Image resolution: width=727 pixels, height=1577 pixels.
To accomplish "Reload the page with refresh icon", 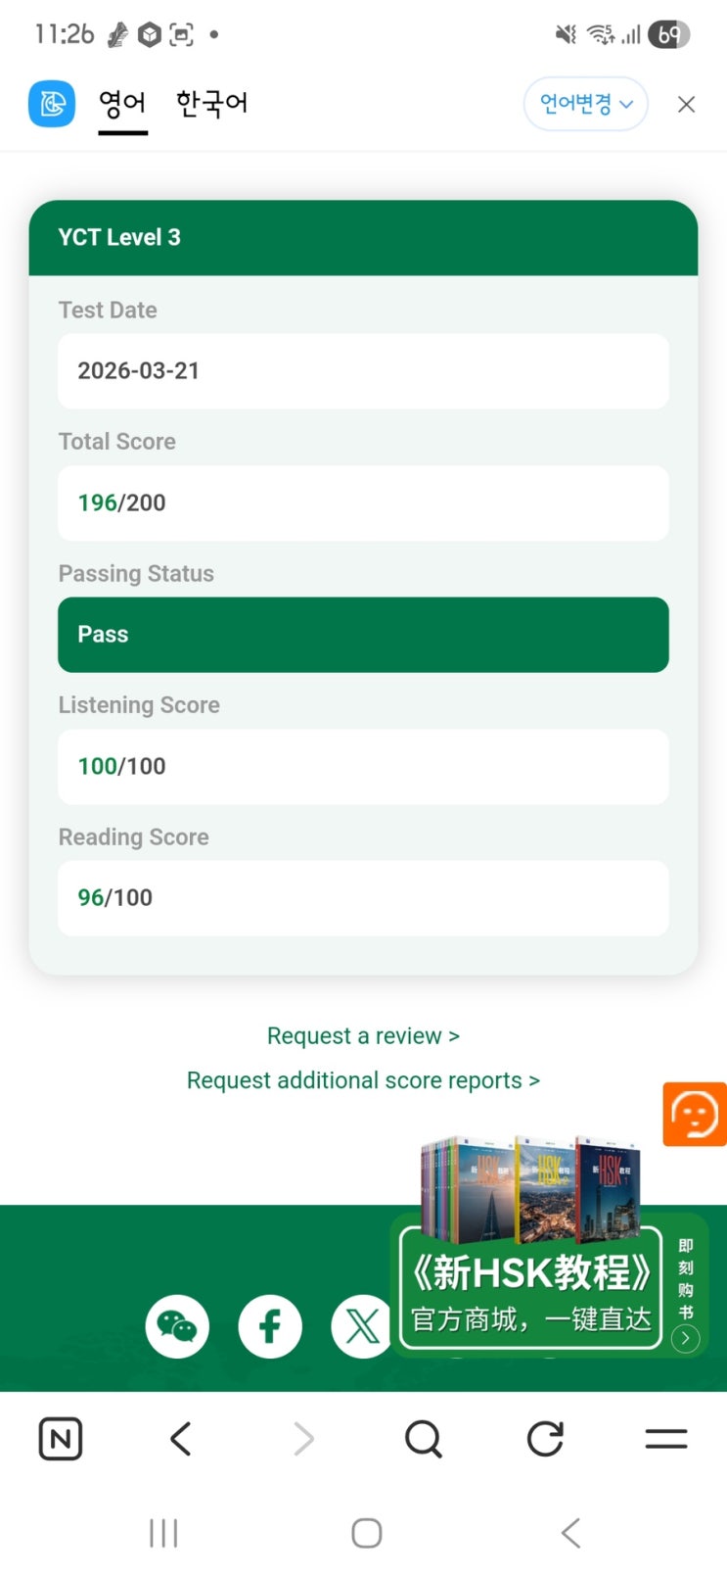I will click(x=545, y=1439).
